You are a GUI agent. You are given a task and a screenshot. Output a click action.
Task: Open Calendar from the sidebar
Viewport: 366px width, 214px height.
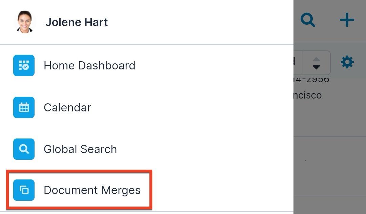(x=67, y=107)
